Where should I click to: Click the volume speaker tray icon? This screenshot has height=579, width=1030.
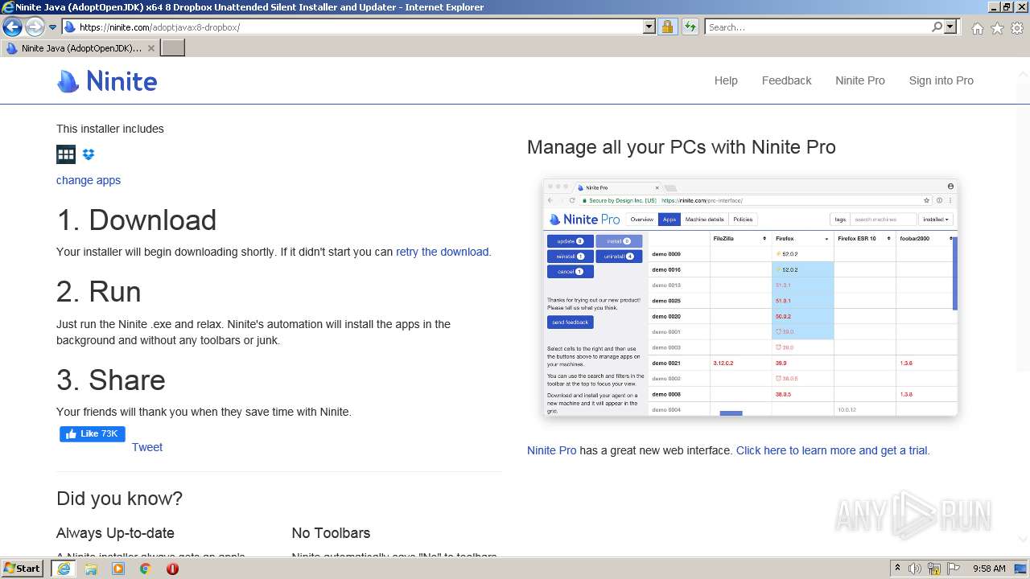915,569
